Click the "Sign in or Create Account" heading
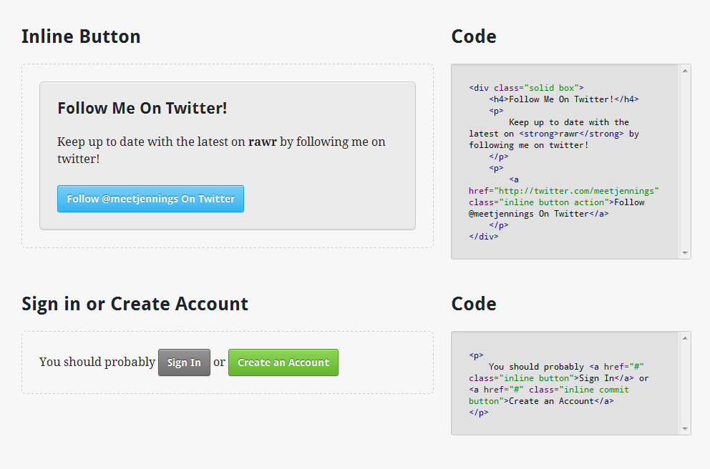The width and height of the screenshot is (710, 469). point(135,304)
